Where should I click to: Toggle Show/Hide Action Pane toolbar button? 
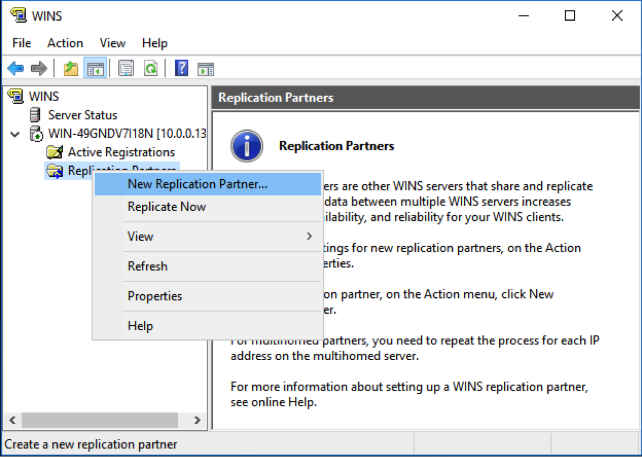(205, 69)
